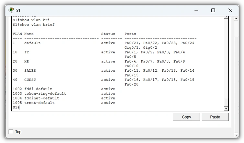Click the terminal scrollbar's up arrow
The width and height of the screenshot is (244, 143).
click(226, 17)
